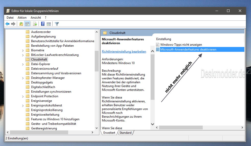The height and width of the screenshot is (146, 251).
Task: Click tree pane scroll up arrow
Action: (97, 32)
